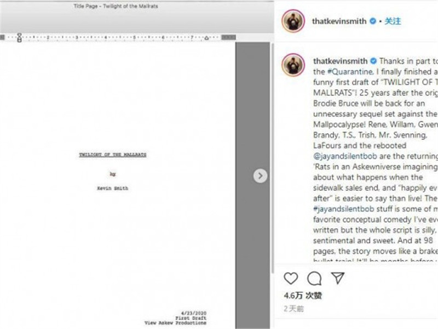Click thatkevinsmith username in post header
438x329 pixels.
tap(339, 21)
